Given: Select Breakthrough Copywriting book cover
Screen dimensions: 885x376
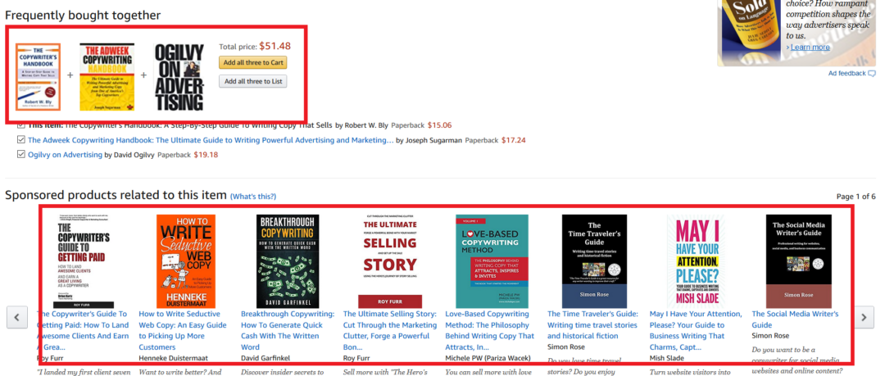Looking at the screenshot, I should click(288, 260).
